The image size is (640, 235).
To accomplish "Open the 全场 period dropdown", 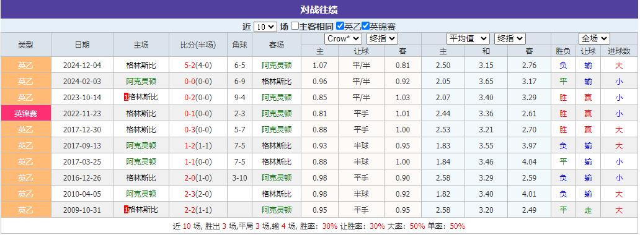I will (x=594, y=39).
